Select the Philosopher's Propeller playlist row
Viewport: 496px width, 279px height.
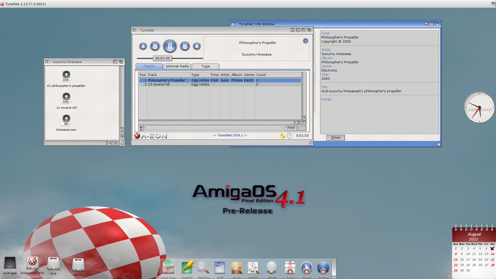(x=219, y=80)
